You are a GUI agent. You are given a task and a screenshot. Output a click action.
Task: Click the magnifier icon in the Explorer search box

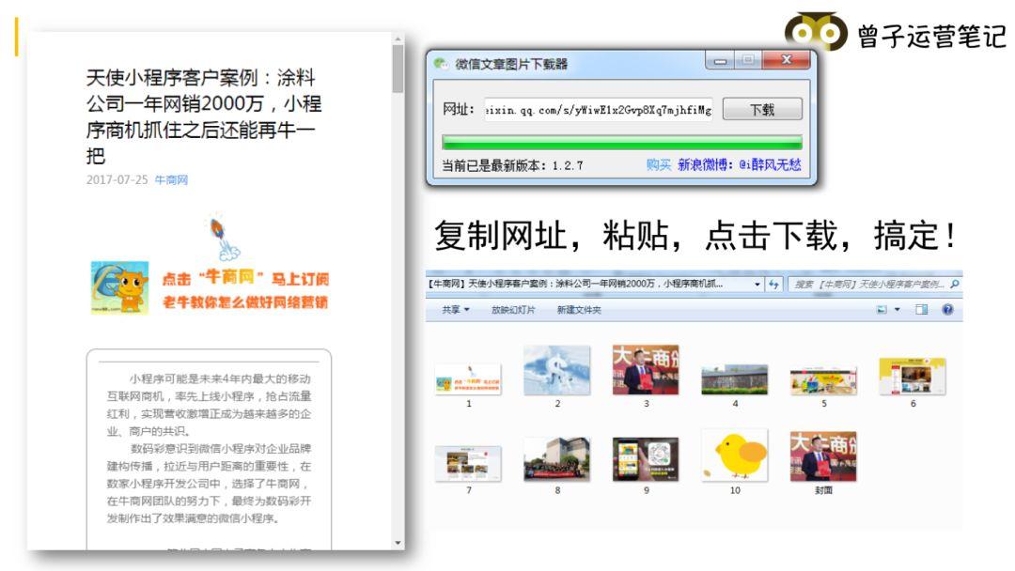955,284
